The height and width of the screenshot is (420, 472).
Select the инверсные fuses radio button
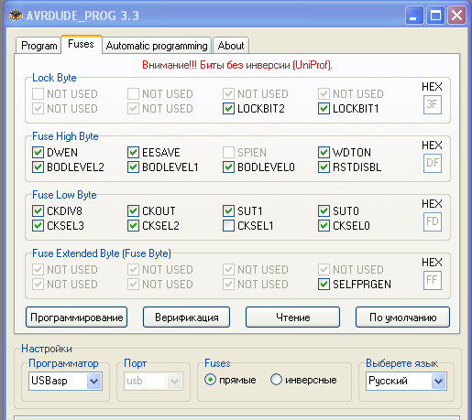point(276,380)
